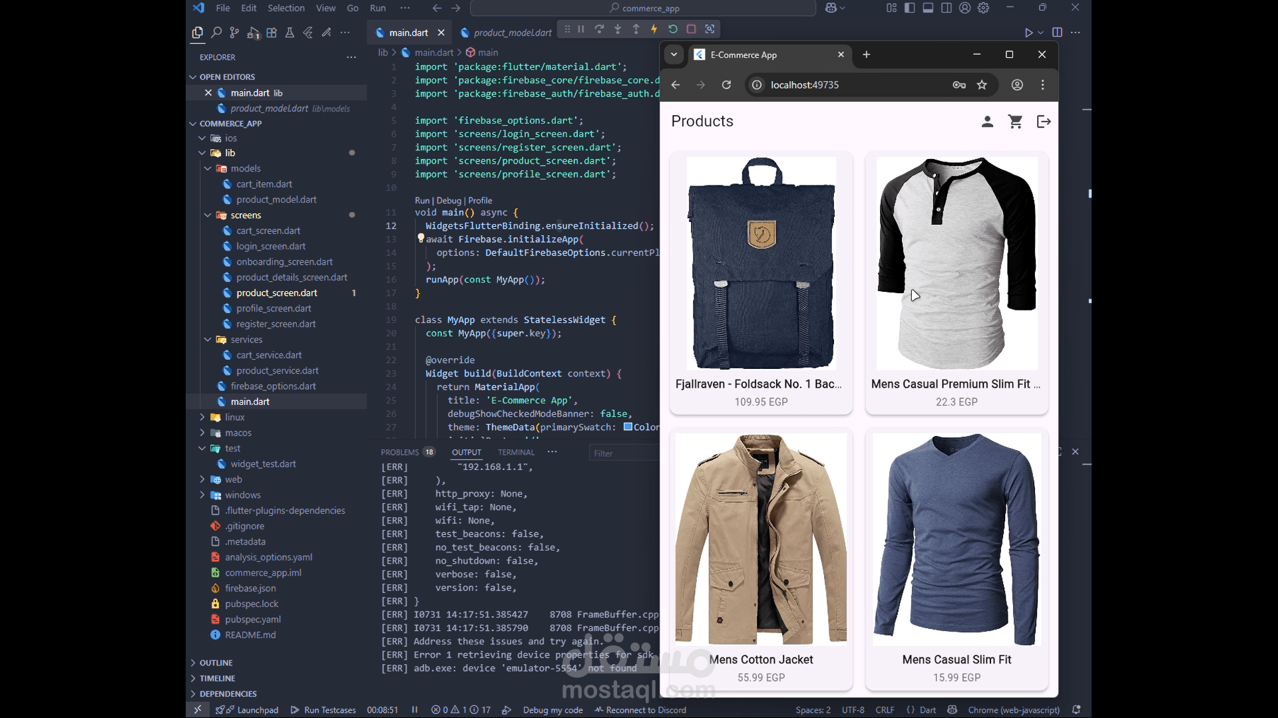
Task: Collapse the screens folder in Explorer
Action: 208,215
